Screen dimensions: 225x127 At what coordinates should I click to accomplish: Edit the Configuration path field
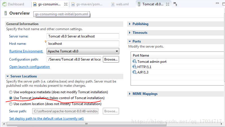74,59
